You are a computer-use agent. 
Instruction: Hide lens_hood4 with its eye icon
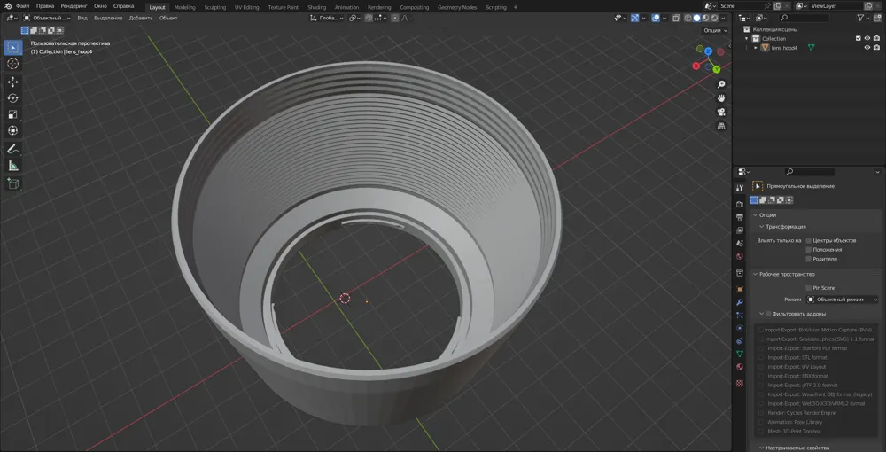(867, 48)
